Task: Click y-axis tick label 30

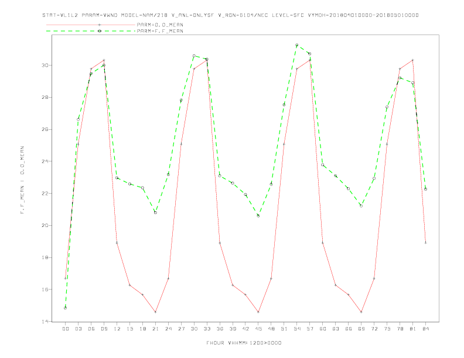Action: 46,66
